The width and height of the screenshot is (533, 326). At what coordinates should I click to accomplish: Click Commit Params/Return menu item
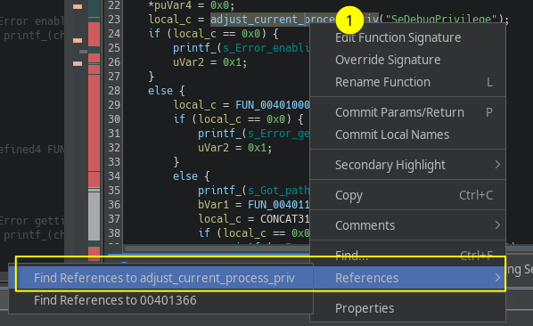[407, 112]
